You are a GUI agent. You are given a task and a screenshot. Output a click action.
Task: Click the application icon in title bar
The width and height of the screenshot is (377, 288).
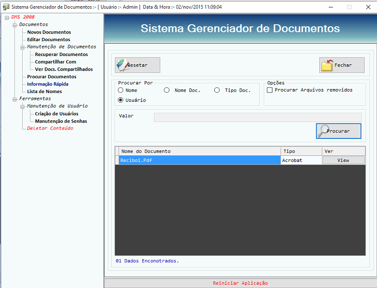tap(6, 7)
